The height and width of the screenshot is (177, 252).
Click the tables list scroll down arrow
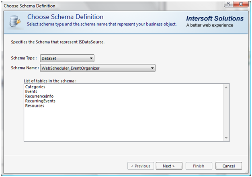(226, 138)
